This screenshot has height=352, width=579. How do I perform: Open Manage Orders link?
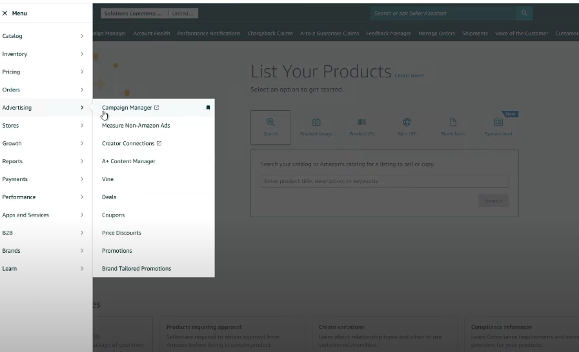pyautogui.click(x=436, y=34)
